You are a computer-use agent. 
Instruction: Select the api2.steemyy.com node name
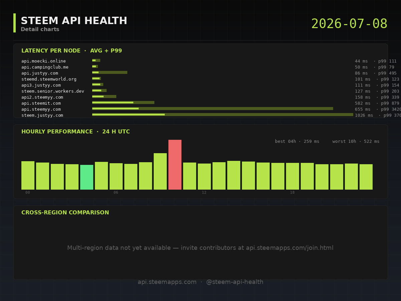click(42, 97)
